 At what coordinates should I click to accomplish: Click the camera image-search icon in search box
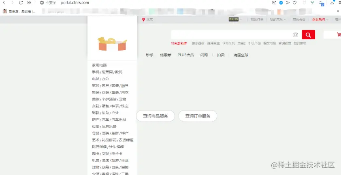[295, 34]
